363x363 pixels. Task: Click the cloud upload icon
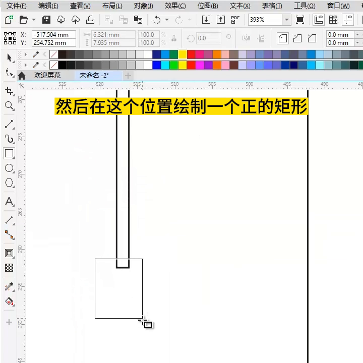click(76, 20)
